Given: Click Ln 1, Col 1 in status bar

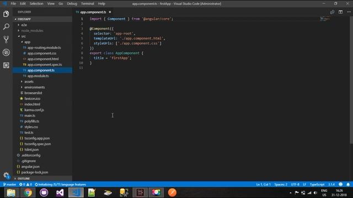Looking at the screenshot, I should 263,184.
